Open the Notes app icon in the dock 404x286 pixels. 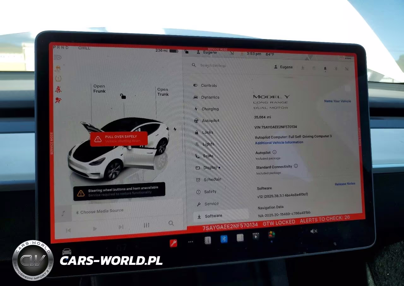pos(240,238)
